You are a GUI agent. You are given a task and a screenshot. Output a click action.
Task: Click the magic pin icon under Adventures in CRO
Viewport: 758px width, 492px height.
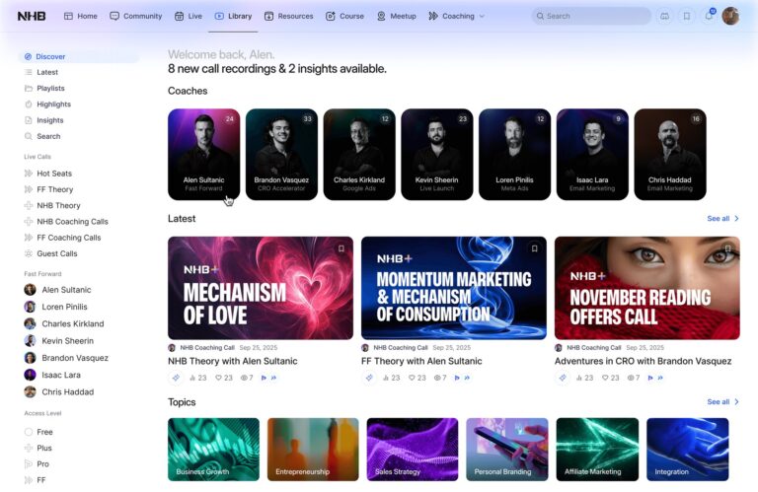click(563, 378)
